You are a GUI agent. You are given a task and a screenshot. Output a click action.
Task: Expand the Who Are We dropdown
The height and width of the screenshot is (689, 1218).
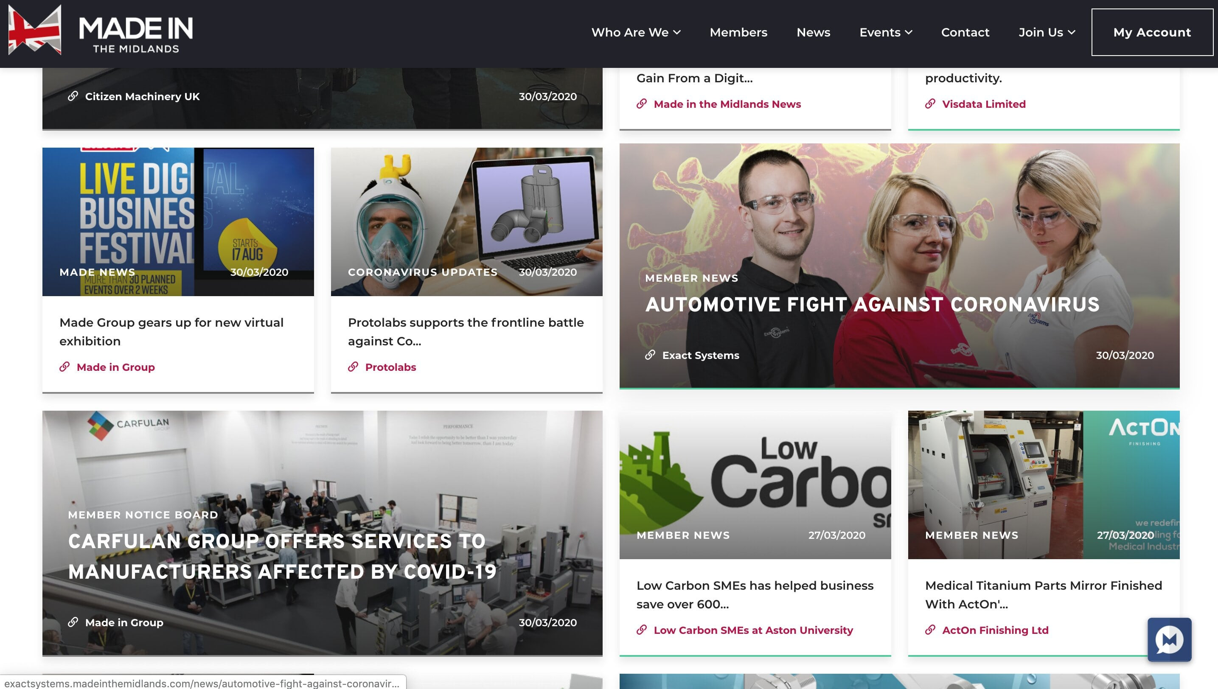[x=636, y=32]
